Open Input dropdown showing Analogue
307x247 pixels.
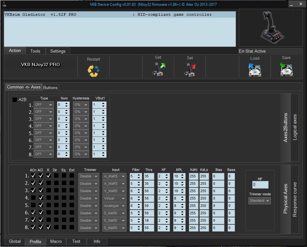(x=114, y=206)
